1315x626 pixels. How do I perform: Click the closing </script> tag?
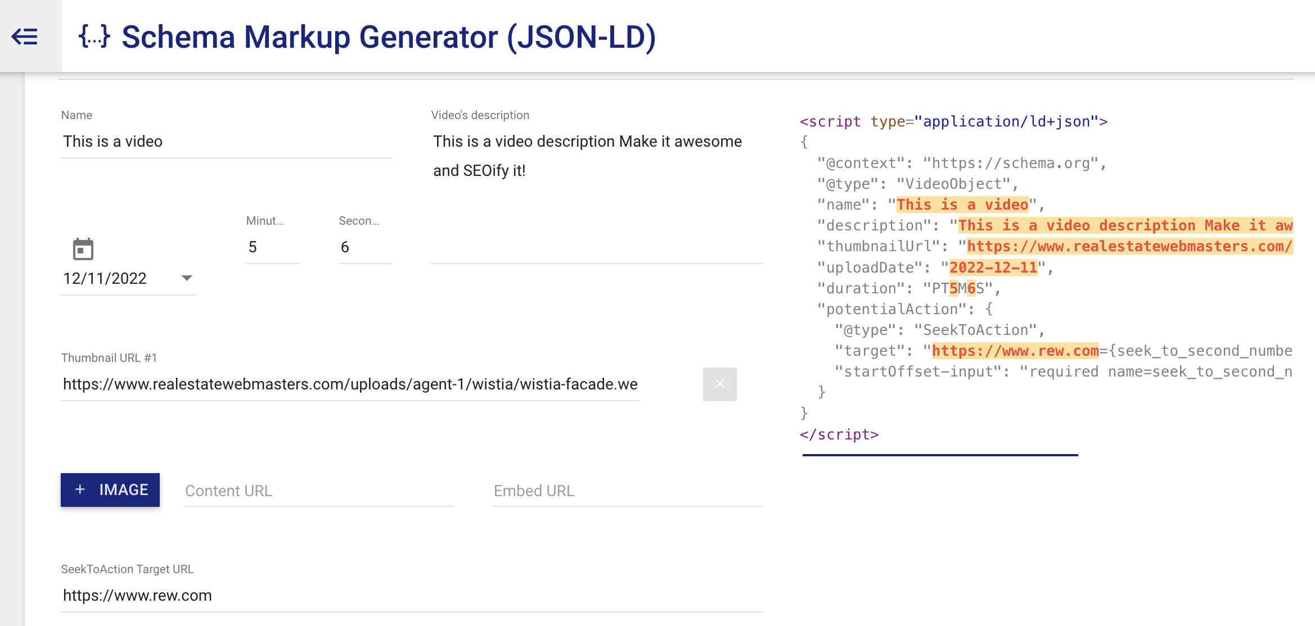(x=839, y=434)
